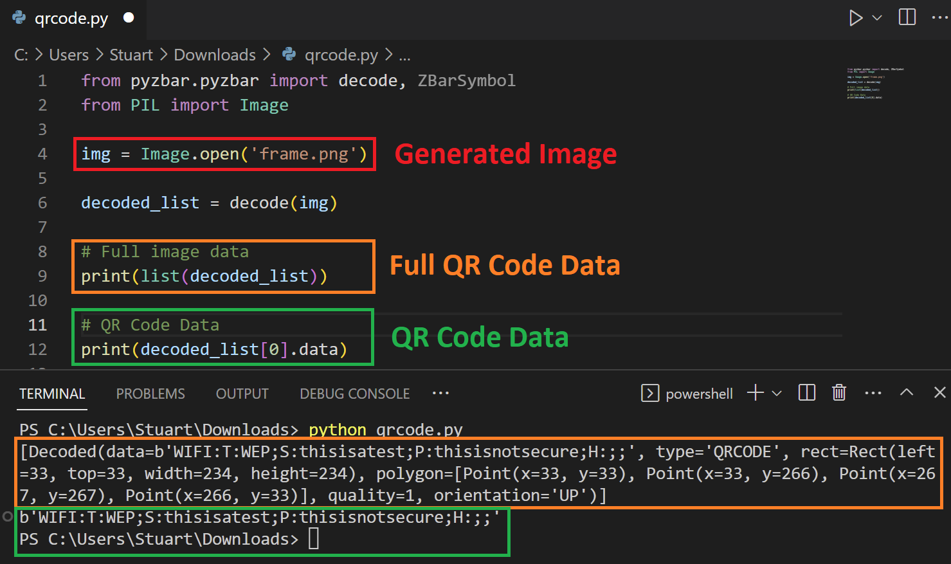The image size is (951, 564).
Task: Open qrcode.py breadcrumb file item
Action: (341, 55)
